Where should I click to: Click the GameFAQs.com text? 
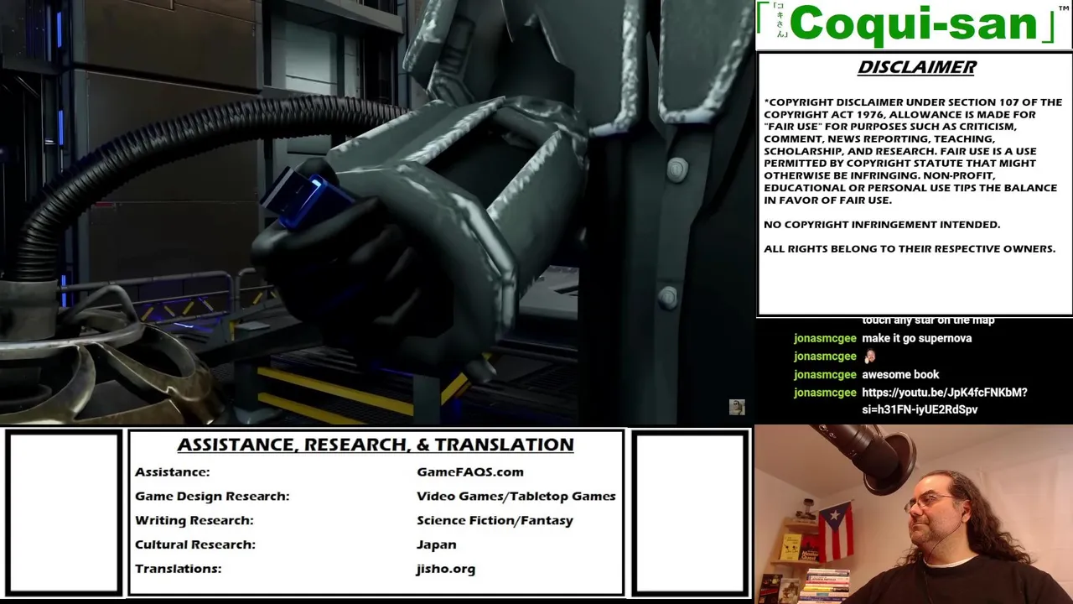pyautogui.click(x=470, y=472)
